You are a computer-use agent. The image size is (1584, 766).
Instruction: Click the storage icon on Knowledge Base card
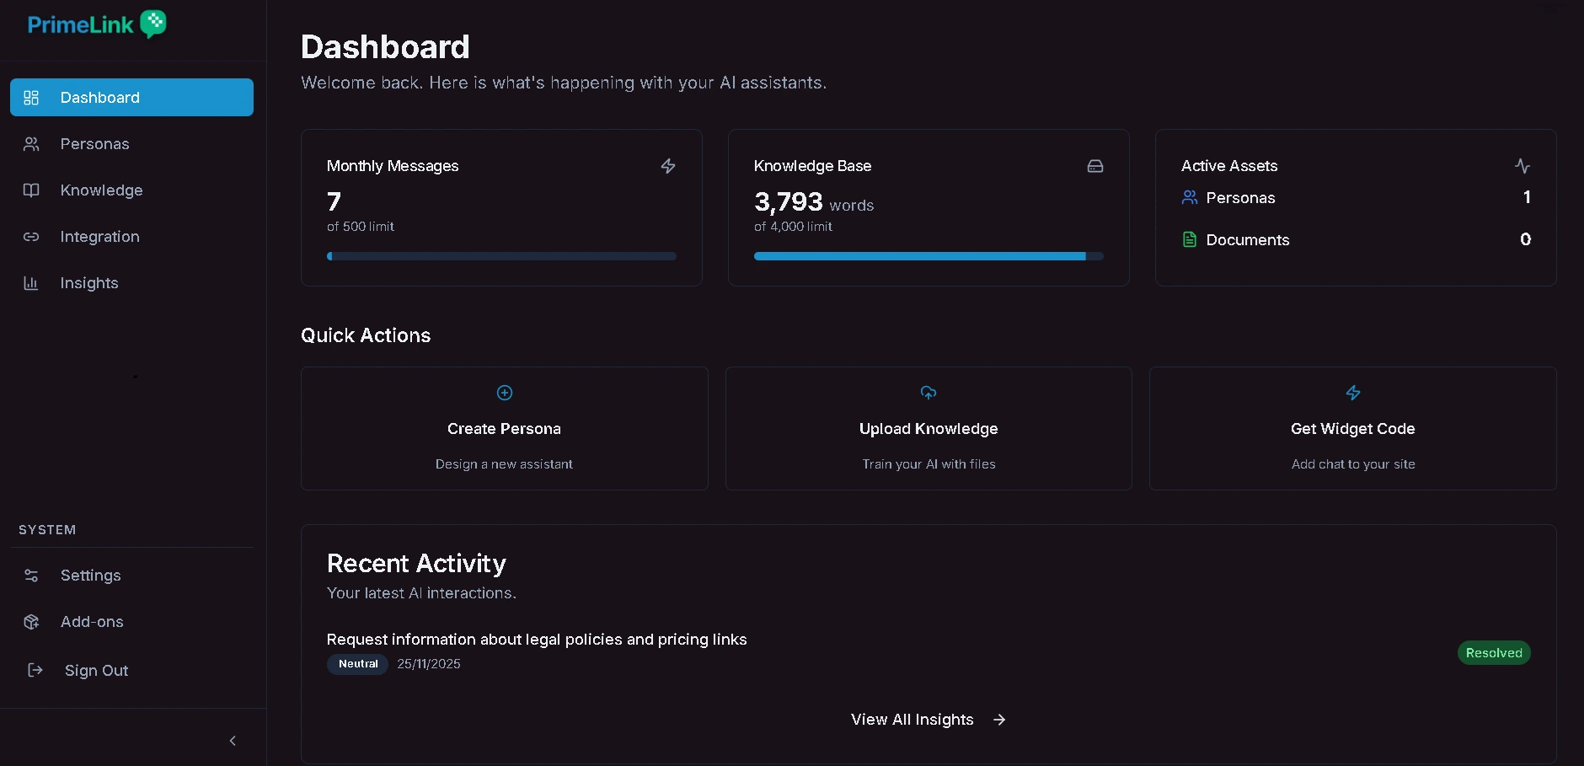point(1095,166)
